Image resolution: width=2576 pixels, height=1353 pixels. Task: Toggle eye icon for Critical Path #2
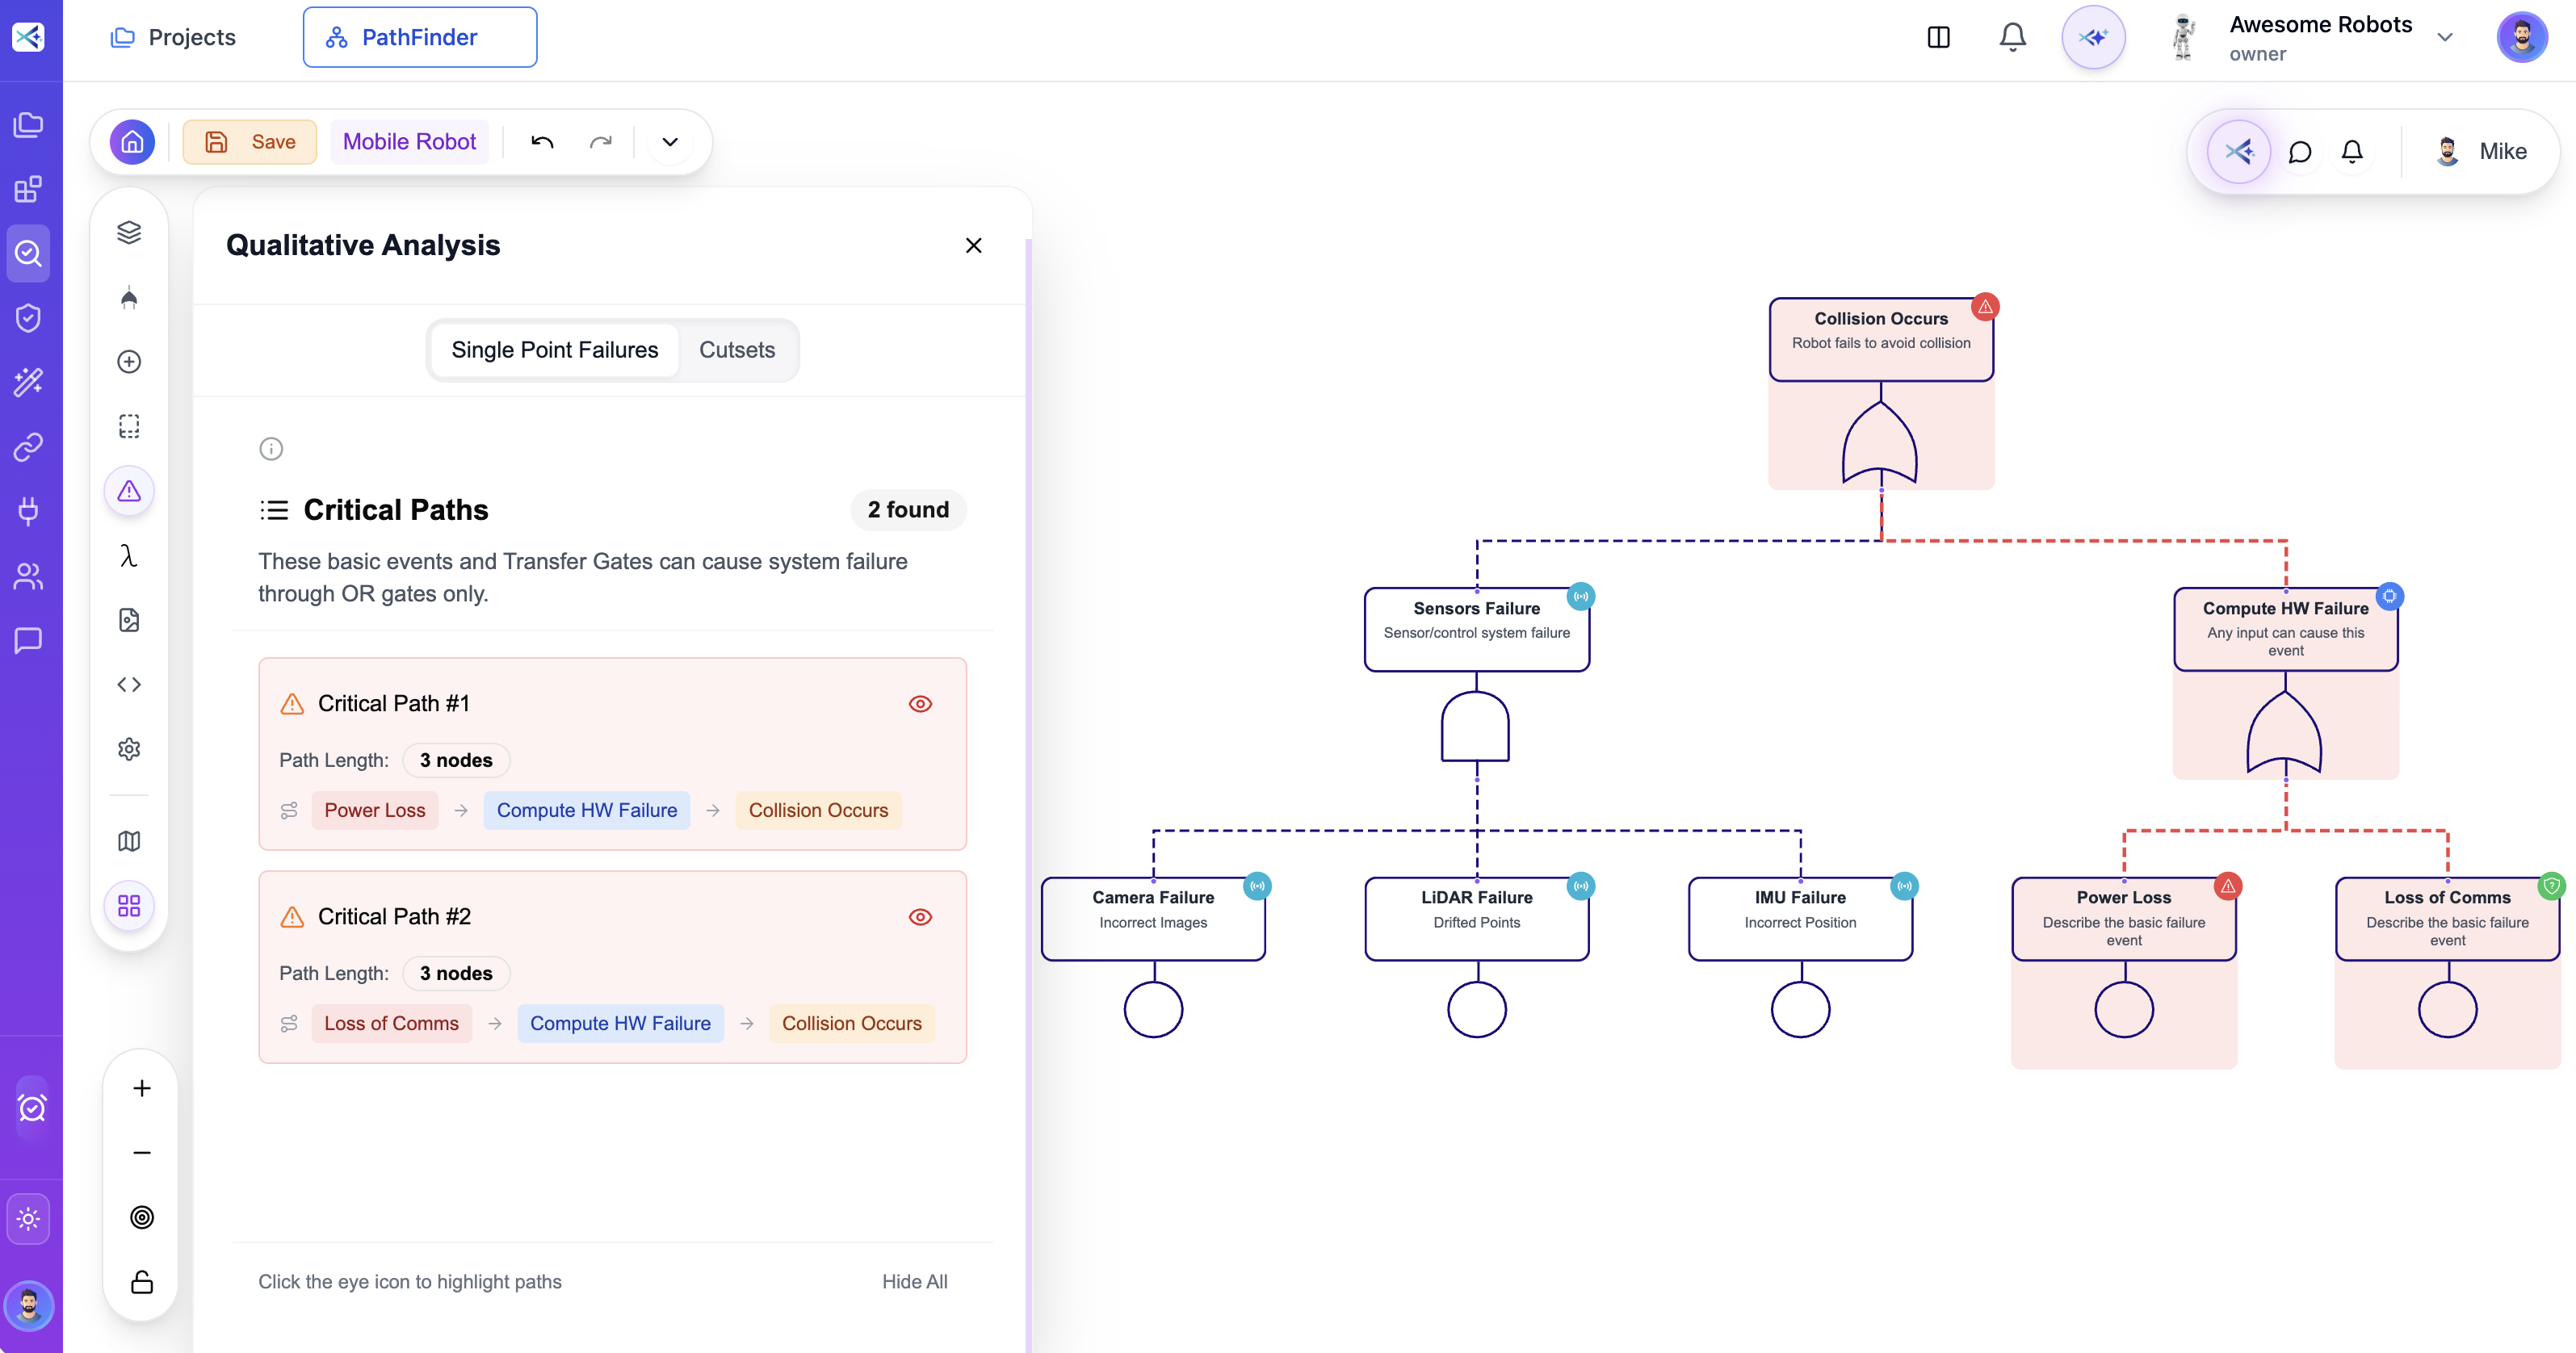click(920, 917)
